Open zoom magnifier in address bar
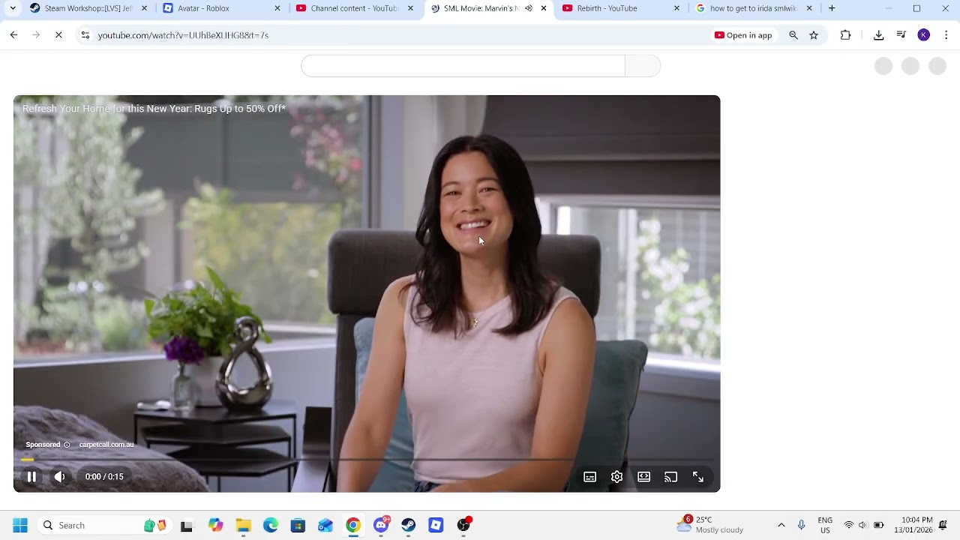The width and height of the screenshot is (960, 540). pyautogui.click(x=793, y=35)
